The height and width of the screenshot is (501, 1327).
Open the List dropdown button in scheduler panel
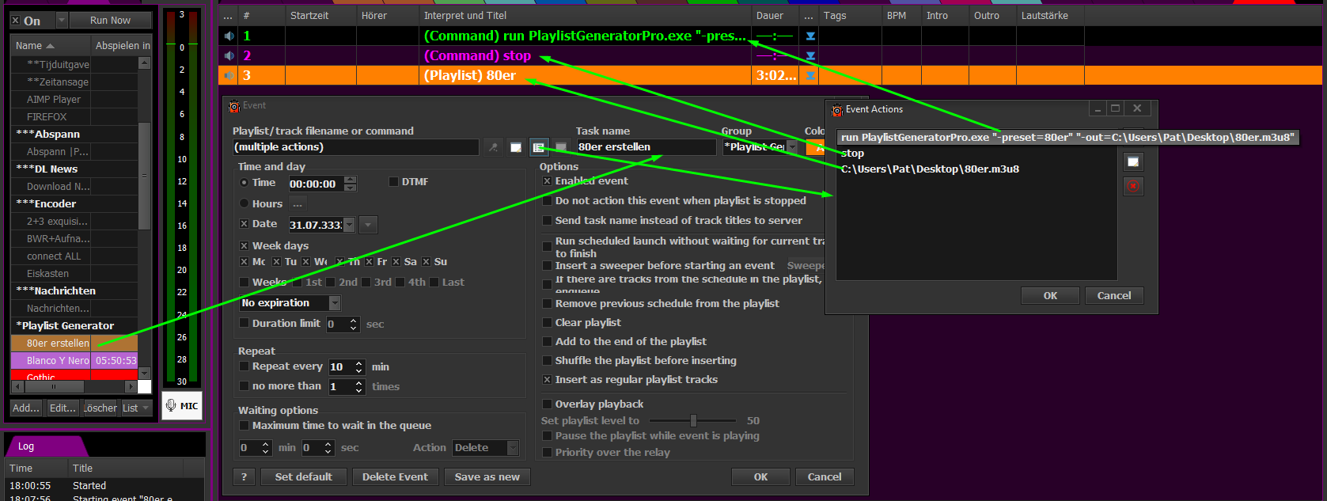(135, 408)
